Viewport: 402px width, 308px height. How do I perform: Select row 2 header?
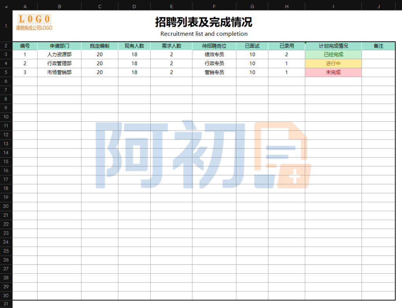pos(6,46)
